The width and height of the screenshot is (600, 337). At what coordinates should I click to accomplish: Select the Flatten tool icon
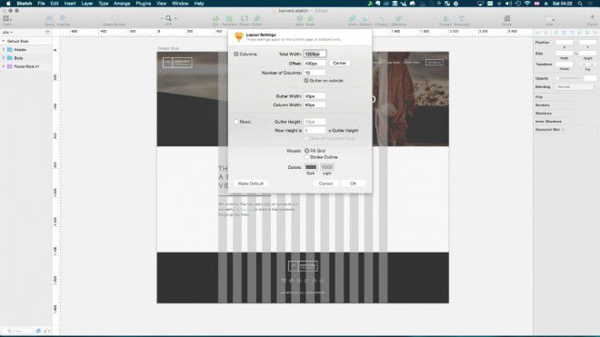coord(257,18)
